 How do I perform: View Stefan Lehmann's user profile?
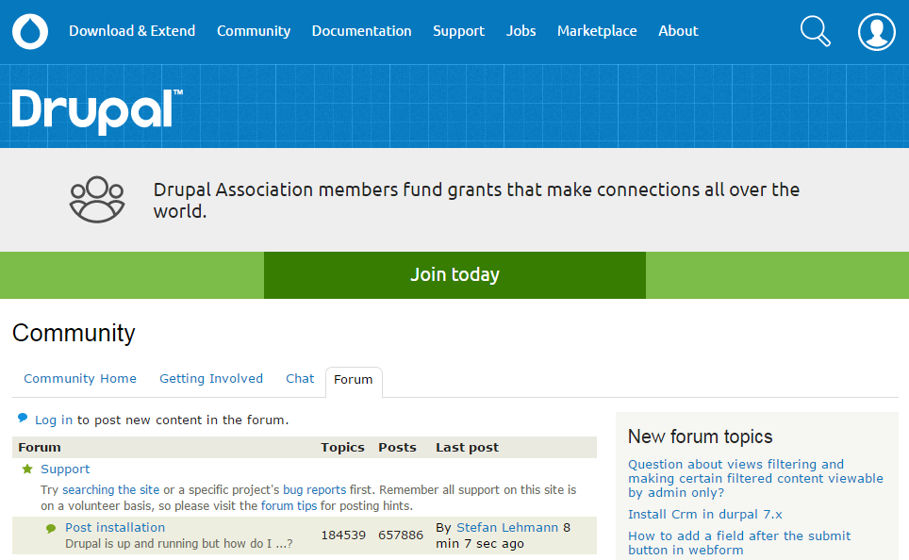tap(507, 528)
